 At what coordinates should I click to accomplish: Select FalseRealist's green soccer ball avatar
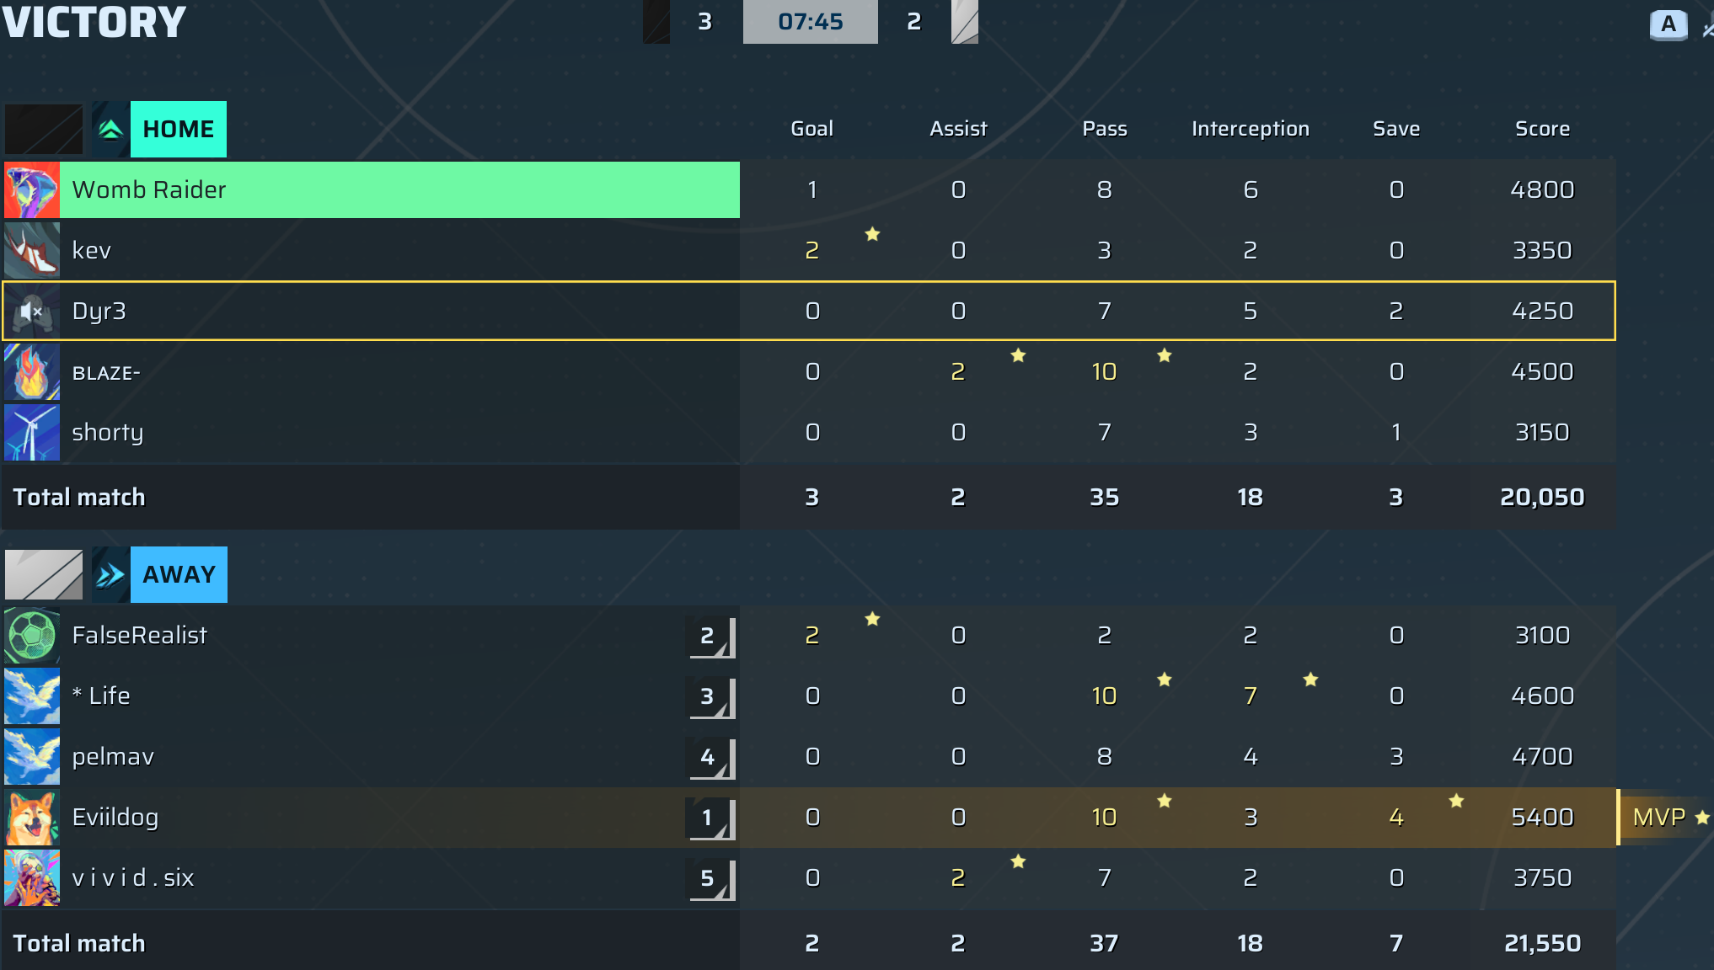tap(32, 636)
